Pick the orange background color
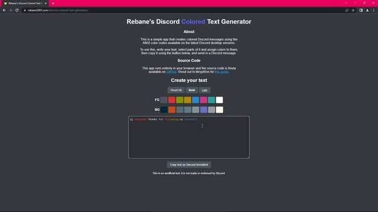 pyautogui.click(x=172, y=110)
